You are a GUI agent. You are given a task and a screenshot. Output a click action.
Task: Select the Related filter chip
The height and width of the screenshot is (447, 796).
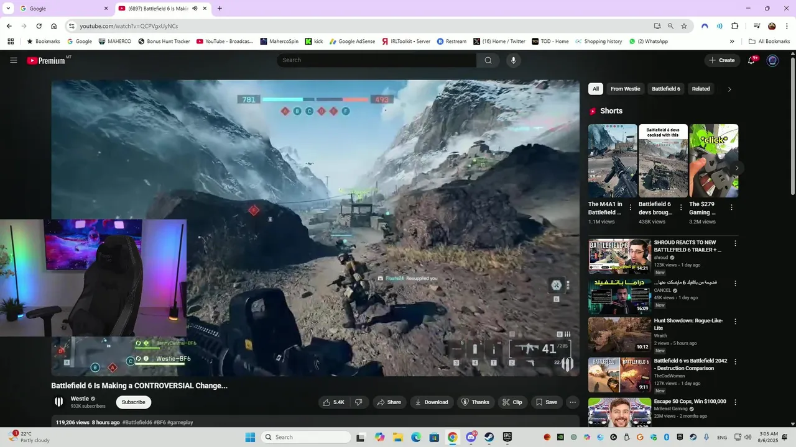[701, 89]
